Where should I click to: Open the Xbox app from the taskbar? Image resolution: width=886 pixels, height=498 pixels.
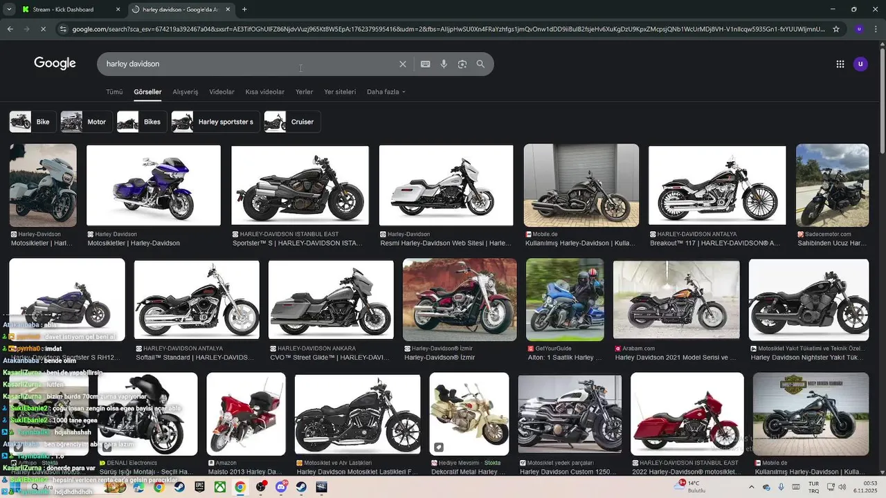tap(219, 487)
